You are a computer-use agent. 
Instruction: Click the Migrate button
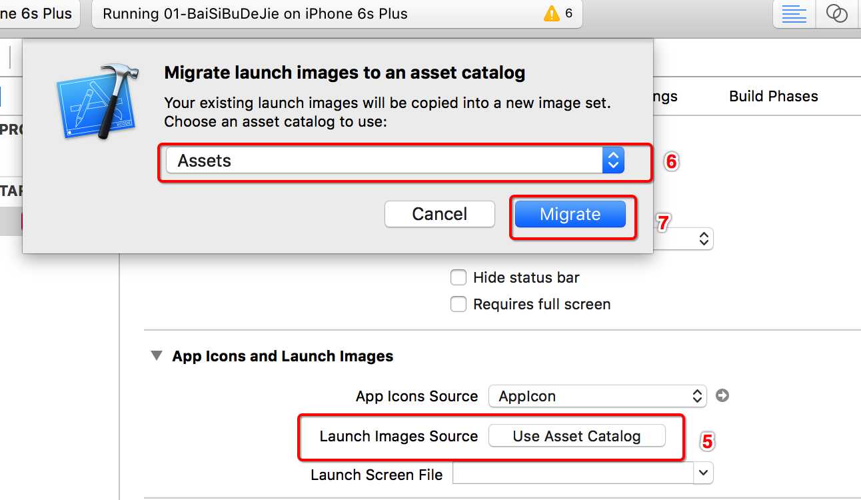(x=570, y=214)
